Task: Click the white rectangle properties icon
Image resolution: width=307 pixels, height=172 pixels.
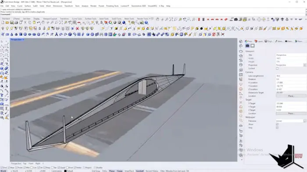Action: tap(253, 45)
